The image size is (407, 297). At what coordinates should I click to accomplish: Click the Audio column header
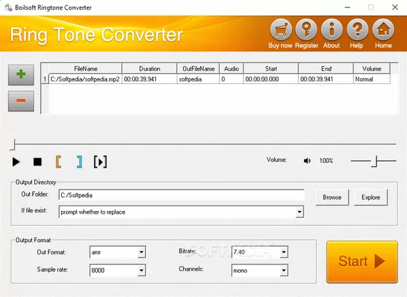(x=231, y=68)
